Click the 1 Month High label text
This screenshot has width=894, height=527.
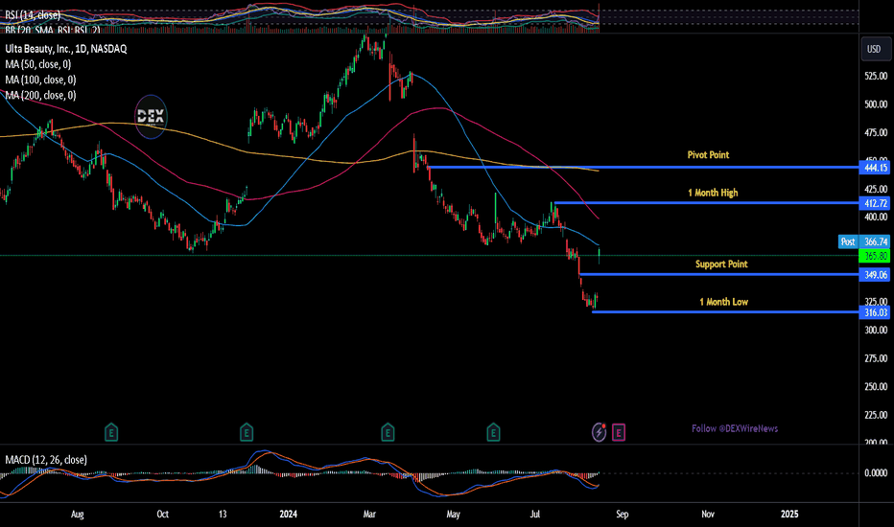tap(713, 193)
